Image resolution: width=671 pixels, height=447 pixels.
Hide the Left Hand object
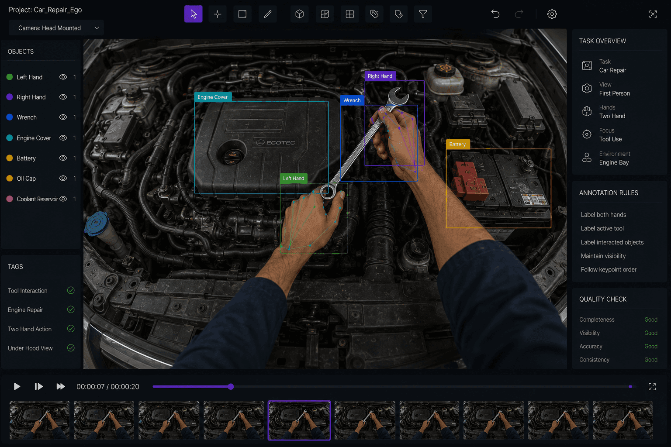[x=63, y=77]
